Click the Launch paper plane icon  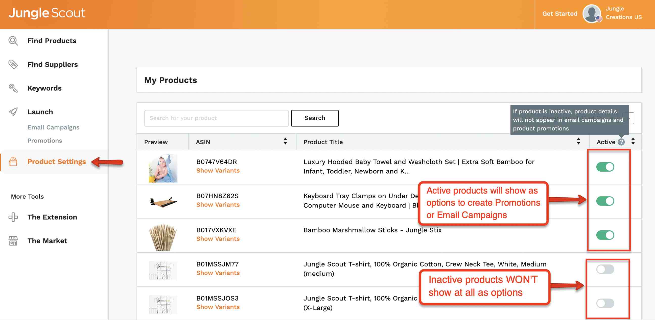pos(13,112)
